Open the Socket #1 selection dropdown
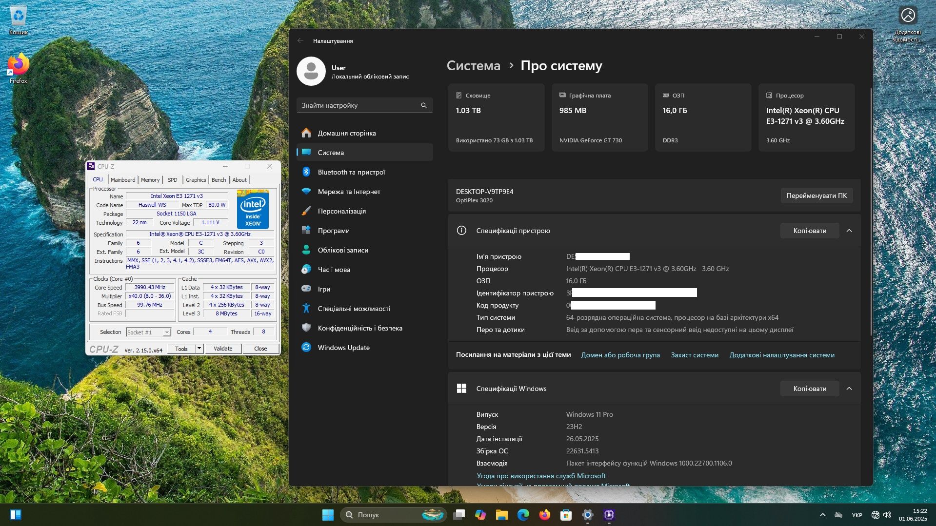Image resolution: width=936 pixels, height=526 pixels. [148, 332]
